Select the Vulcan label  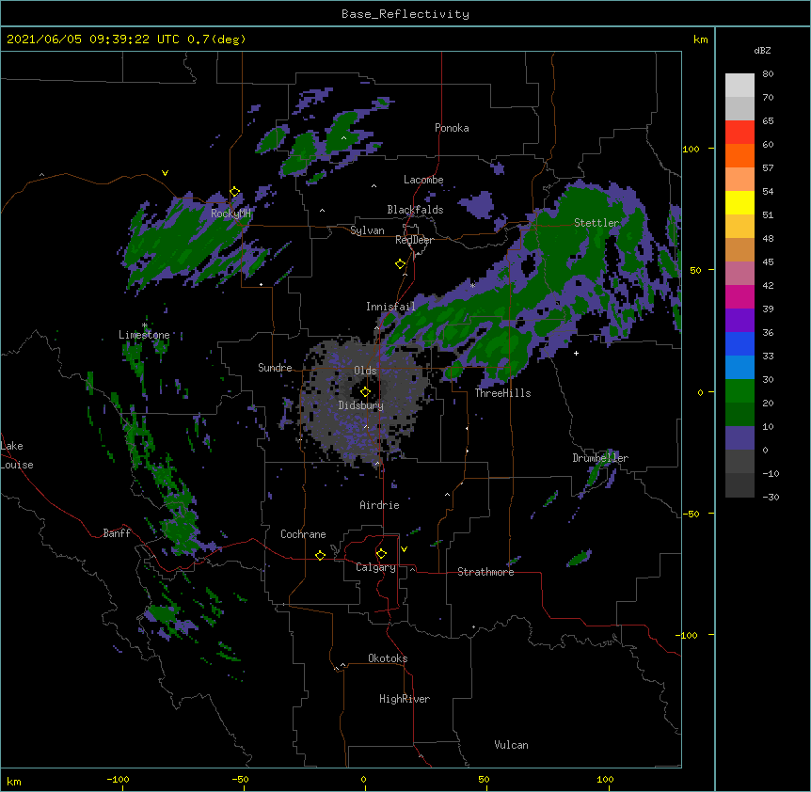[x=511, y=745]
